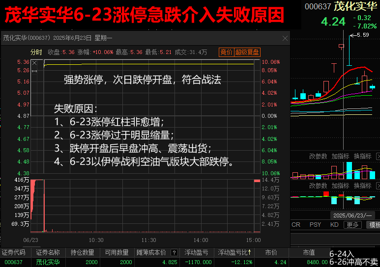Switch to the PSY indicator tab
Image resolution: width=380 pixels, height=267 pixels.
(315, 225)
